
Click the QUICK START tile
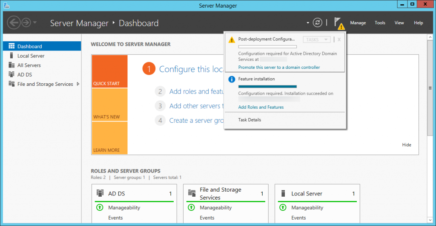click(x=109, y=71)
